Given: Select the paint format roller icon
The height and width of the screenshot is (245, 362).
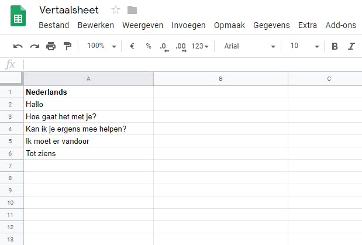Looking at the screenshot, I should tap(67, 46).
